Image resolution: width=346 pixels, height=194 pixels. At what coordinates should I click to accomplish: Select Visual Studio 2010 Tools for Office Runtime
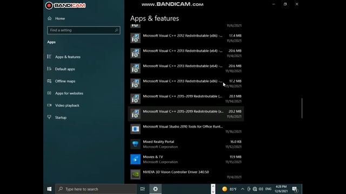tap(186, 129)
